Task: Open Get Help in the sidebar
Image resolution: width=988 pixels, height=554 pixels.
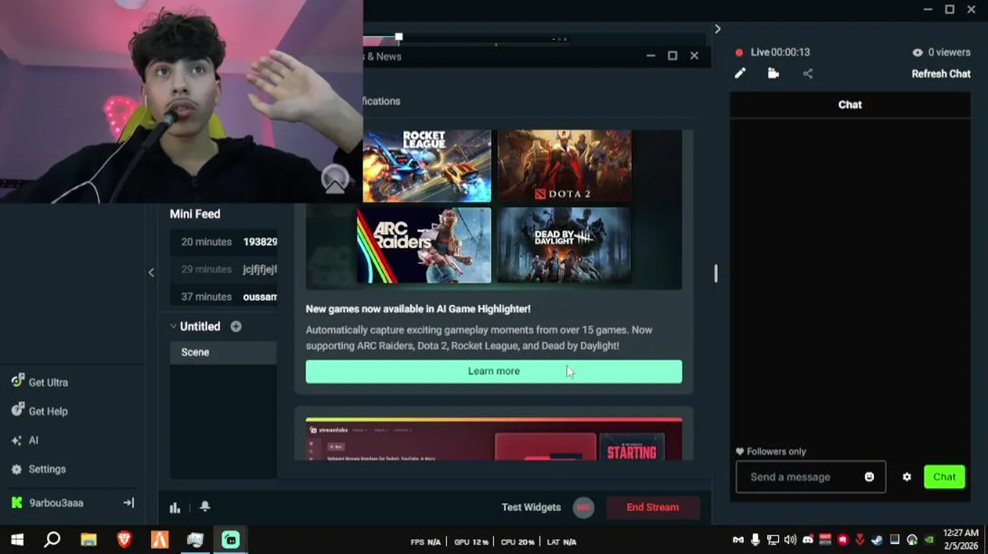Action: coord(40,411)
